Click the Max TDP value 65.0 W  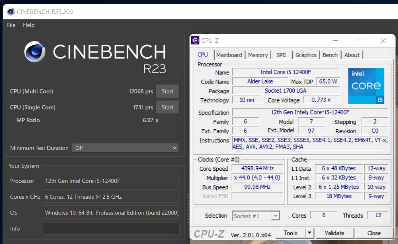point(328,81)
